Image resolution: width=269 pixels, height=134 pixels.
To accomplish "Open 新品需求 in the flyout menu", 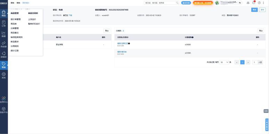I will [x=15, y=42].
